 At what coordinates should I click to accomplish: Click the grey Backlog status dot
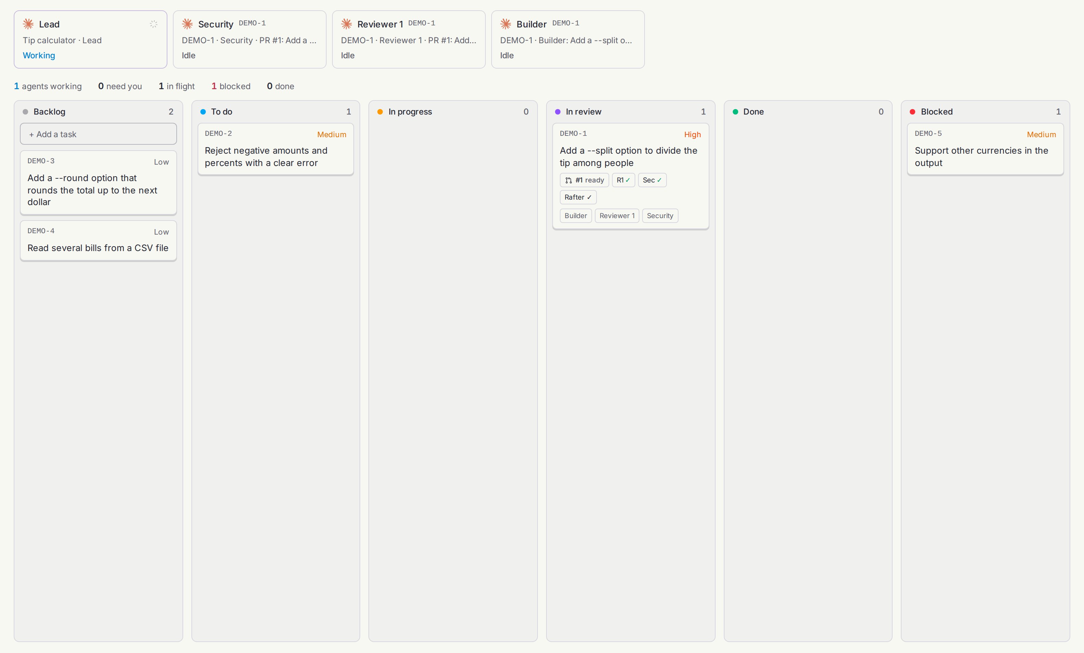click(x=25, y=112)
